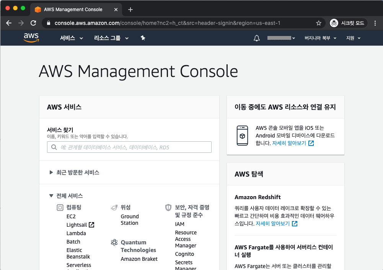Open Resource Access Manager service
The height and width of the screenshot is (270, 383).
[x=186, y=239]
